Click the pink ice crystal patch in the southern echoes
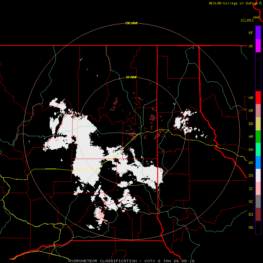The image size is (263, 263). coord(100,215)
